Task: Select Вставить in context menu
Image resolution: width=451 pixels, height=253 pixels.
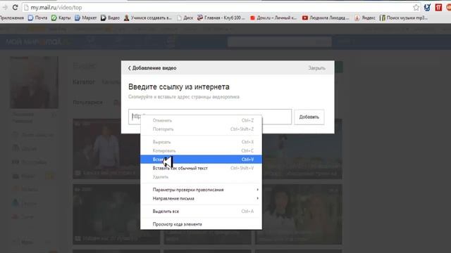Action: [201, 160]
